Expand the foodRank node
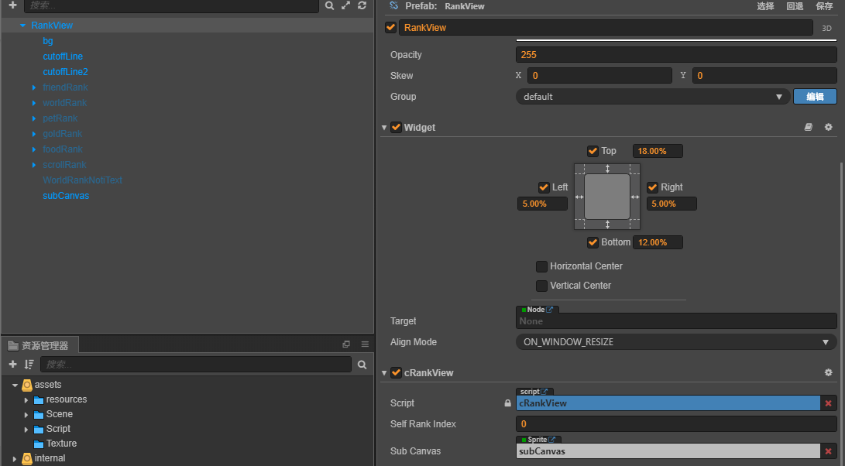This screenshot has height=466, width=845. point(34,149)
